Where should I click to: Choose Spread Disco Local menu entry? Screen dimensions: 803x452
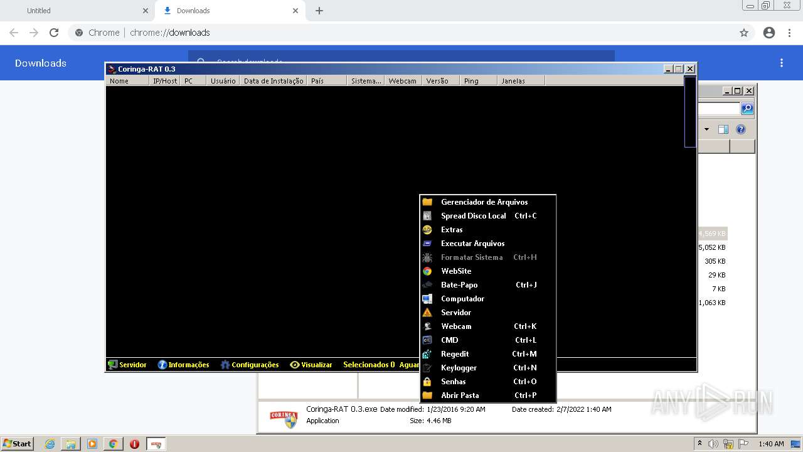click(x=487, y=216)
